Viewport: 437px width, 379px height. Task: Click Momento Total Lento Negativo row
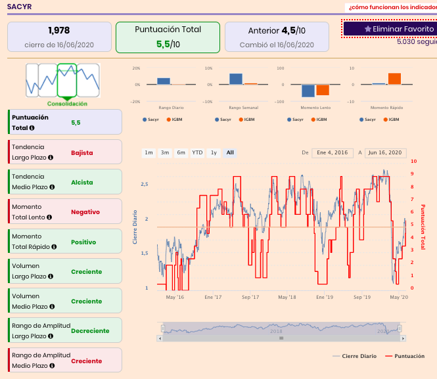[65, 212]
